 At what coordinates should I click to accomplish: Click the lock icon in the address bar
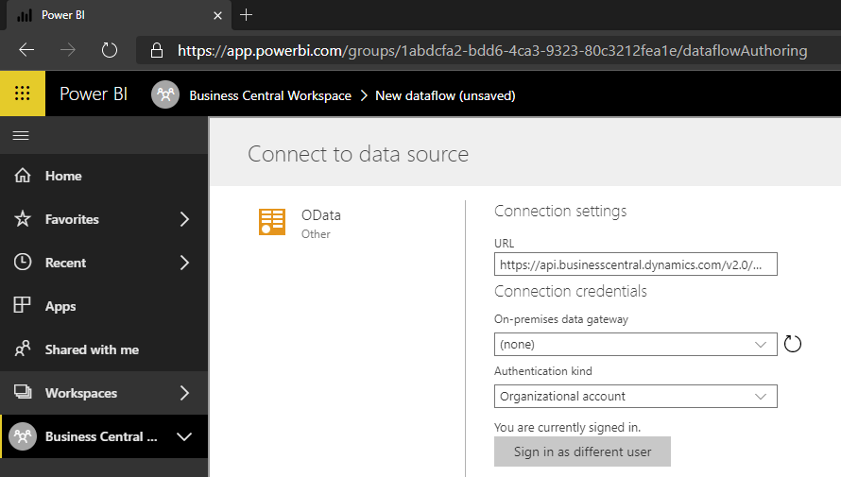click(x=157, y=50)
